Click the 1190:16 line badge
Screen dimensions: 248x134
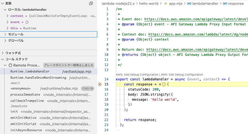(x=87, y=89)
